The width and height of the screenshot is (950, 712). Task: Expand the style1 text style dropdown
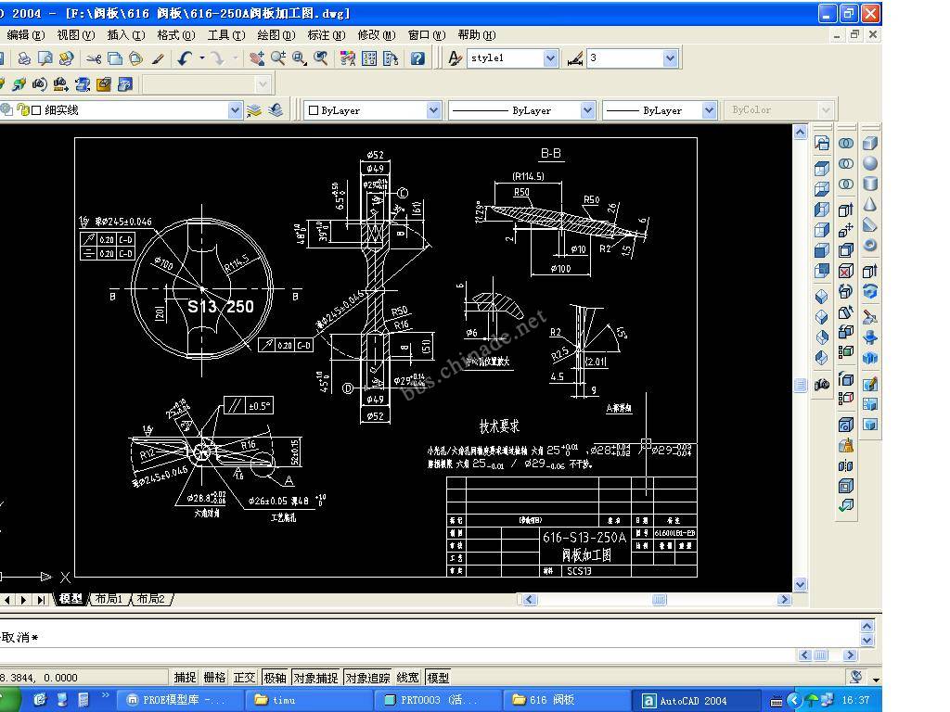pos(550,58)
